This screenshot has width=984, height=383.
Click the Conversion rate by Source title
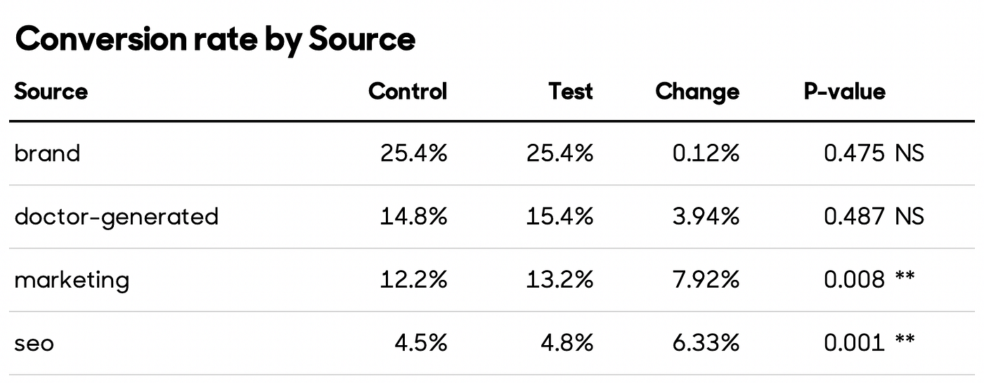pyautogui.click(x=215, y=39)
